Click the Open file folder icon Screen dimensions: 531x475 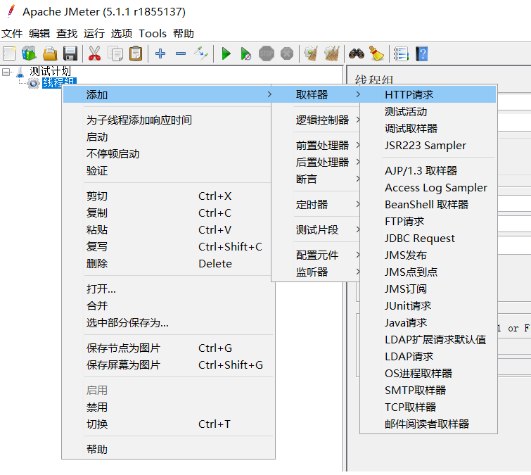[x=50, y=53]
